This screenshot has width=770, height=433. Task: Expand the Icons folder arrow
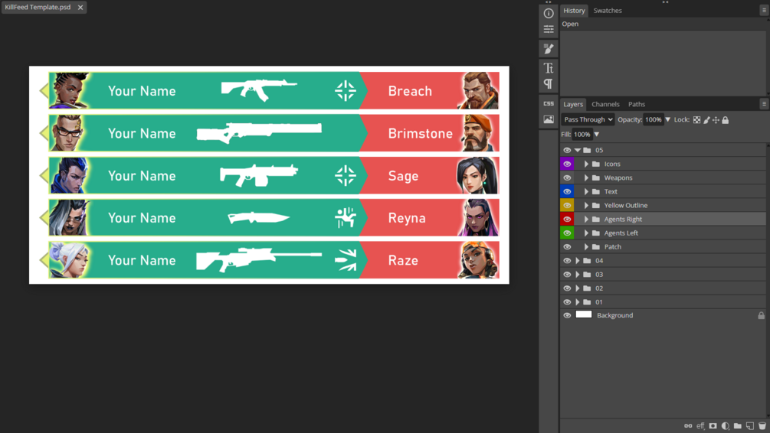tap(586, 164)
